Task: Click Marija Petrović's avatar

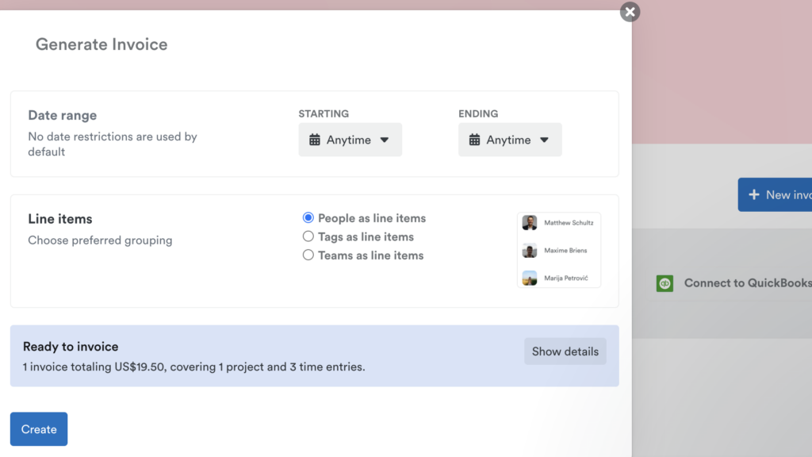Action: [530, 278]
